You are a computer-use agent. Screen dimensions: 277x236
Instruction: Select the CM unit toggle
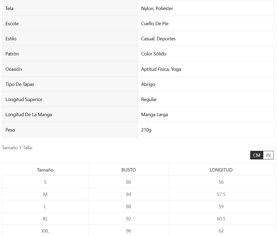257,155
